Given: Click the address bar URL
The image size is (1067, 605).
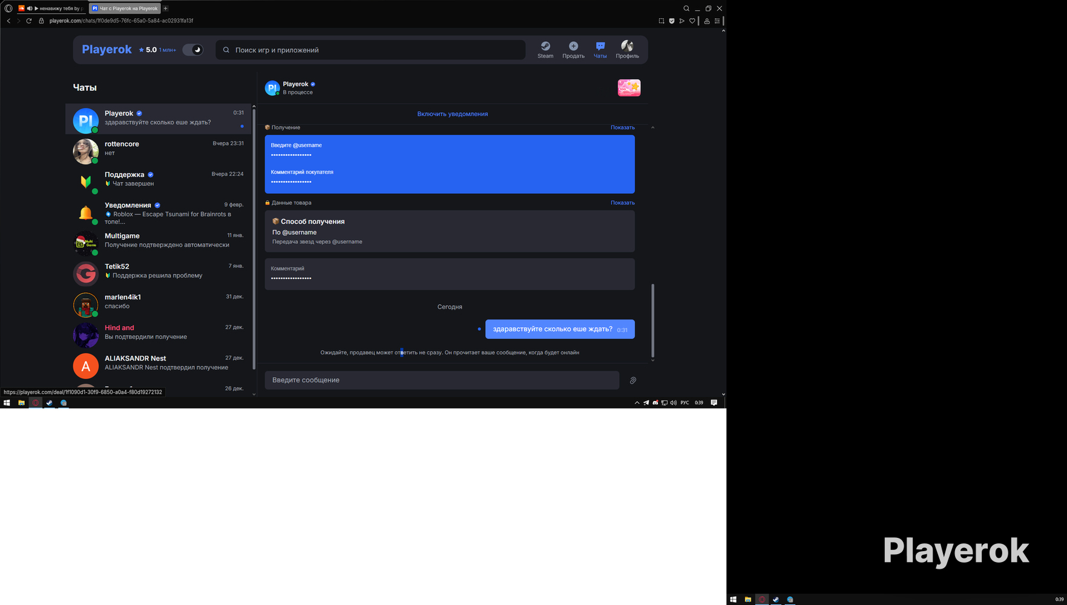Looking at the screenshot, I should point(122,21).
